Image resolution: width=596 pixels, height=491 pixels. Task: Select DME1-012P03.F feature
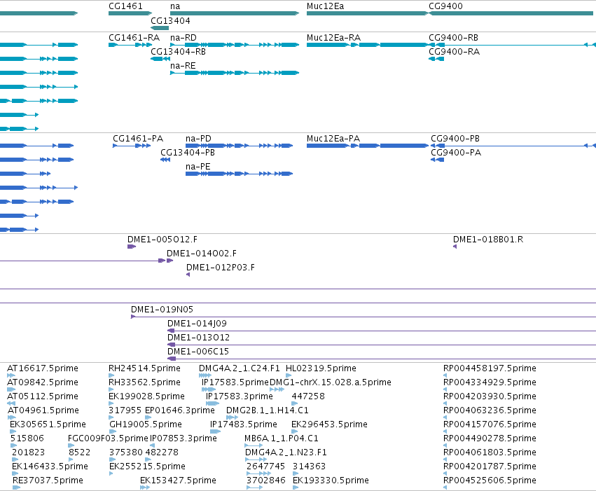pos(188,275)
